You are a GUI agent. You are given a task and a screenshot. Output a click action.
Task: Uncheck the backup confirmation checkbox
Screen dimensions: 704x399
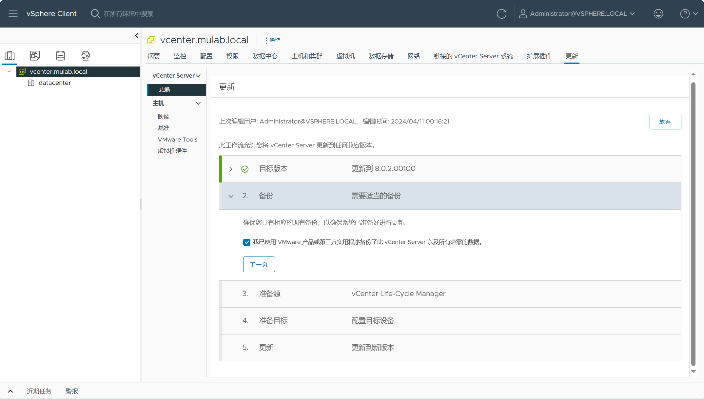pos(247,242)
